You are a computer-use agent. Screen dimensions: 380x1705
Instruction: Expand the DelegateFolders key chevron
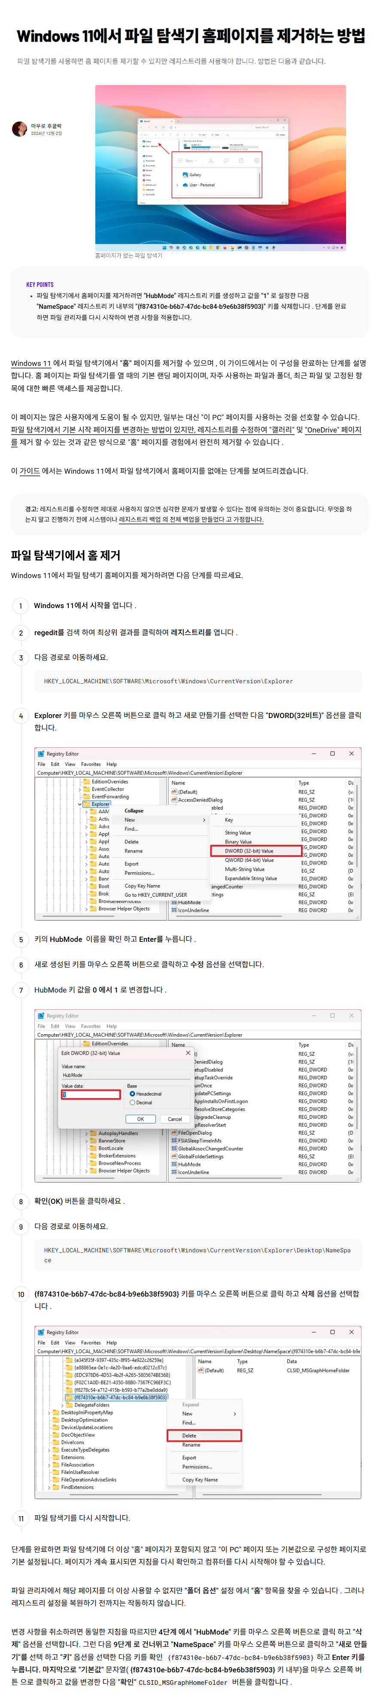[62, 1405]
